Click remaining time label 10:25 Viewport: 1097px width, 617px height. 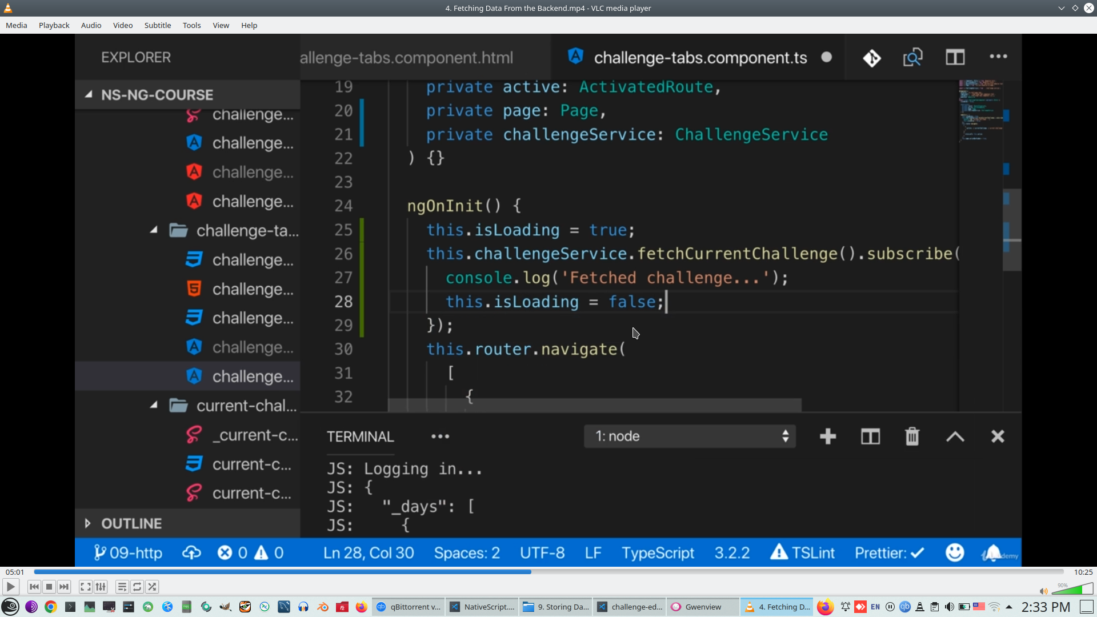(1083, 572)
